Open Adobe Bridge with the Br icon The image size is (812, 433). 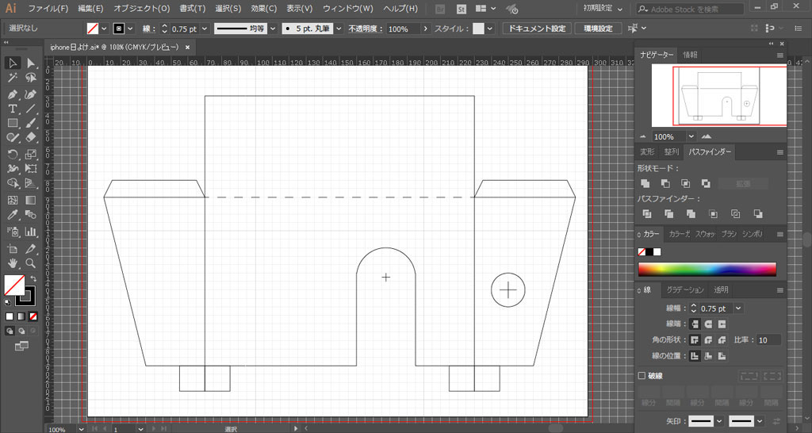coord(440,9)
